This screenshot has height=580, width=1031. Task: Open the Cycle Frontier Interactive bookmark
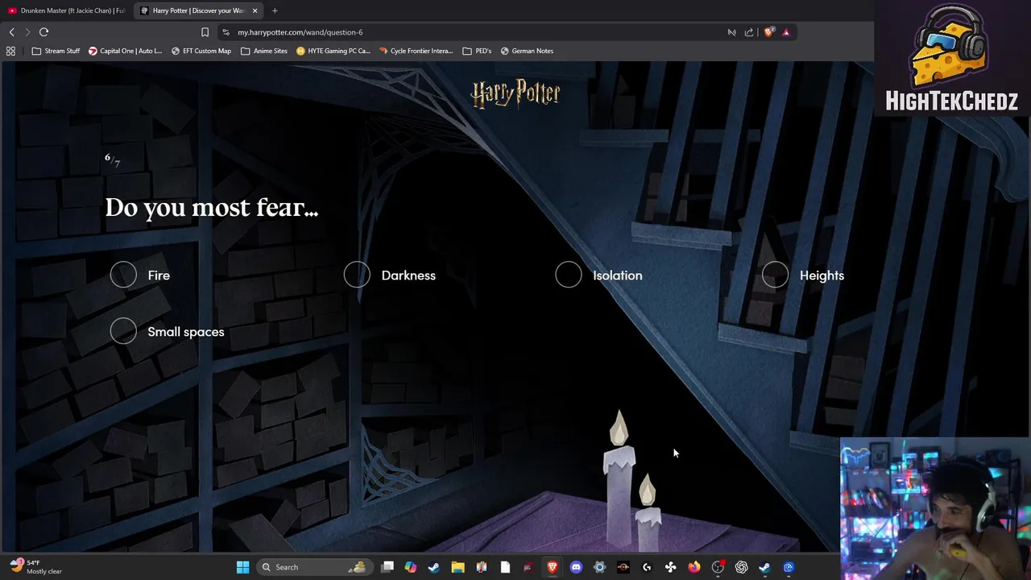tap(416, 51)
